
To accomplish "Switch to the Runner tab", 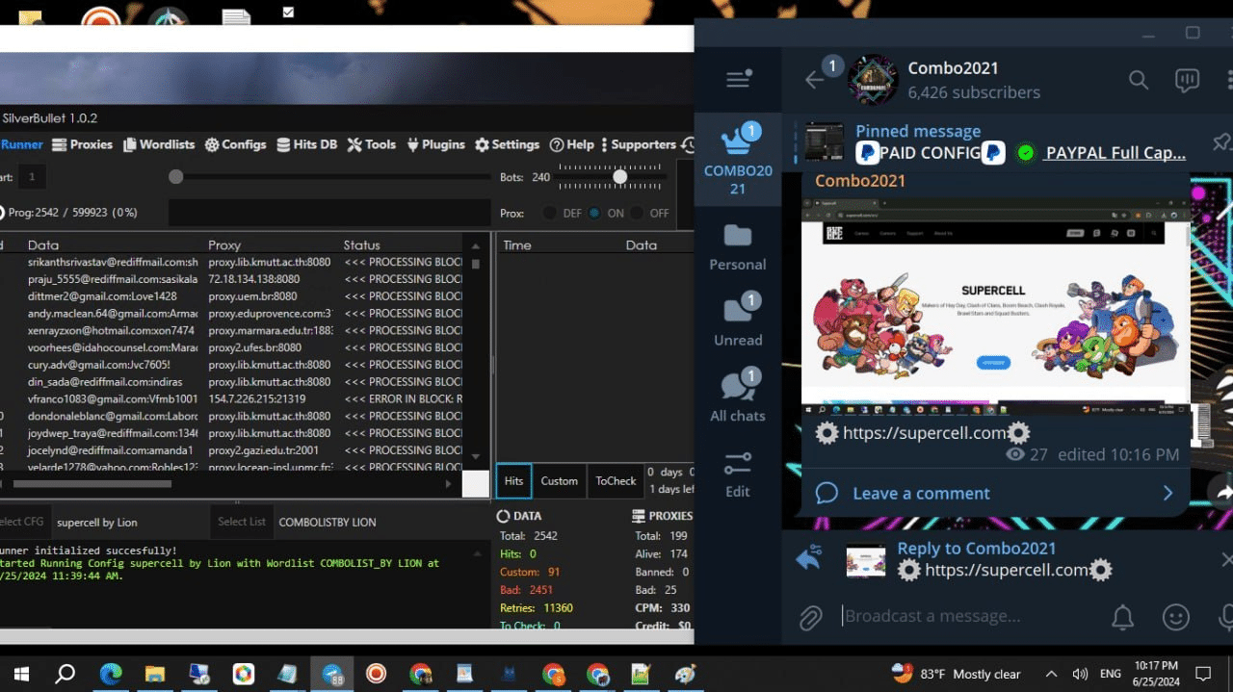I will (x=21, y=144).
